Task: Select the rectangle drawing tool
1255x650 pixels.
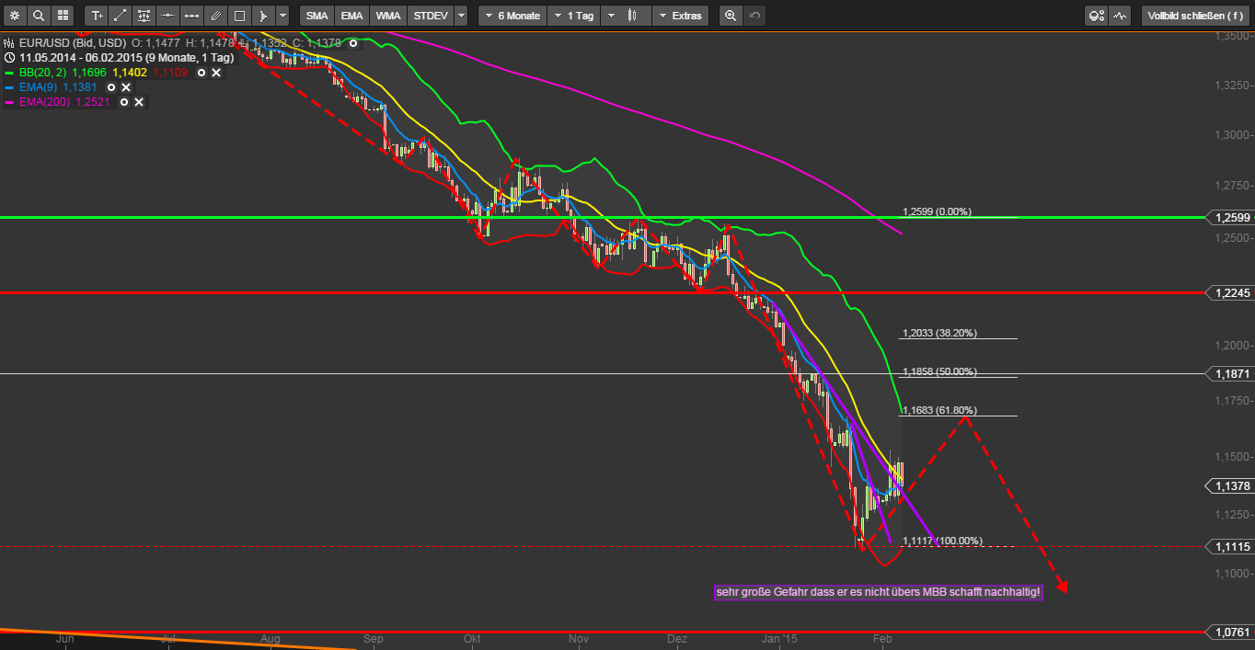Action: pos(239,16)
